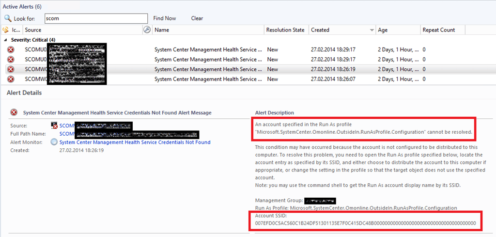The width and height of the screenshot is (496, 237).
Task: Collapse the Severity: Critical group
Action: pyautogui.click(x=6, y=40)
